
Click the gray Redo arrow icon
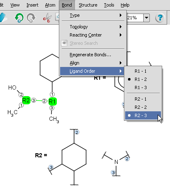click(x=31, y=18)
